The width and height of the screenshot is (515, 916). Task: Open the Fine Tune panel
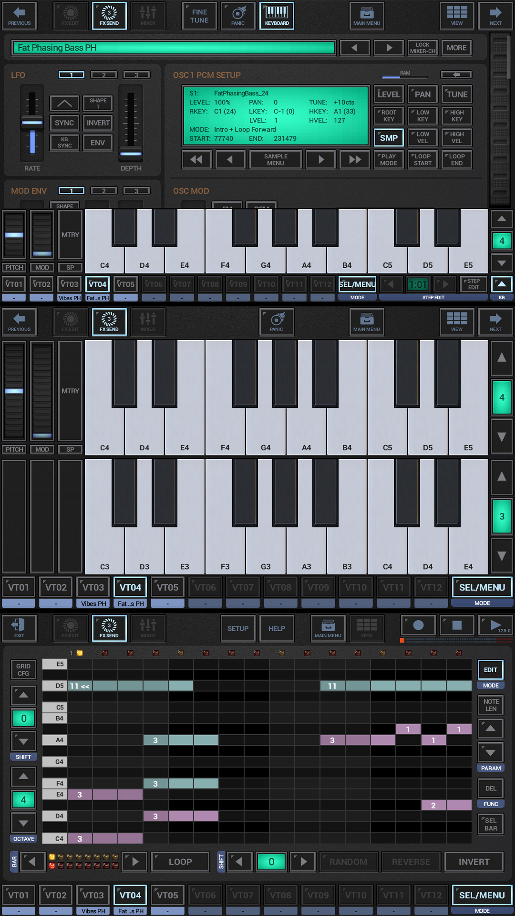pos(199,16)
